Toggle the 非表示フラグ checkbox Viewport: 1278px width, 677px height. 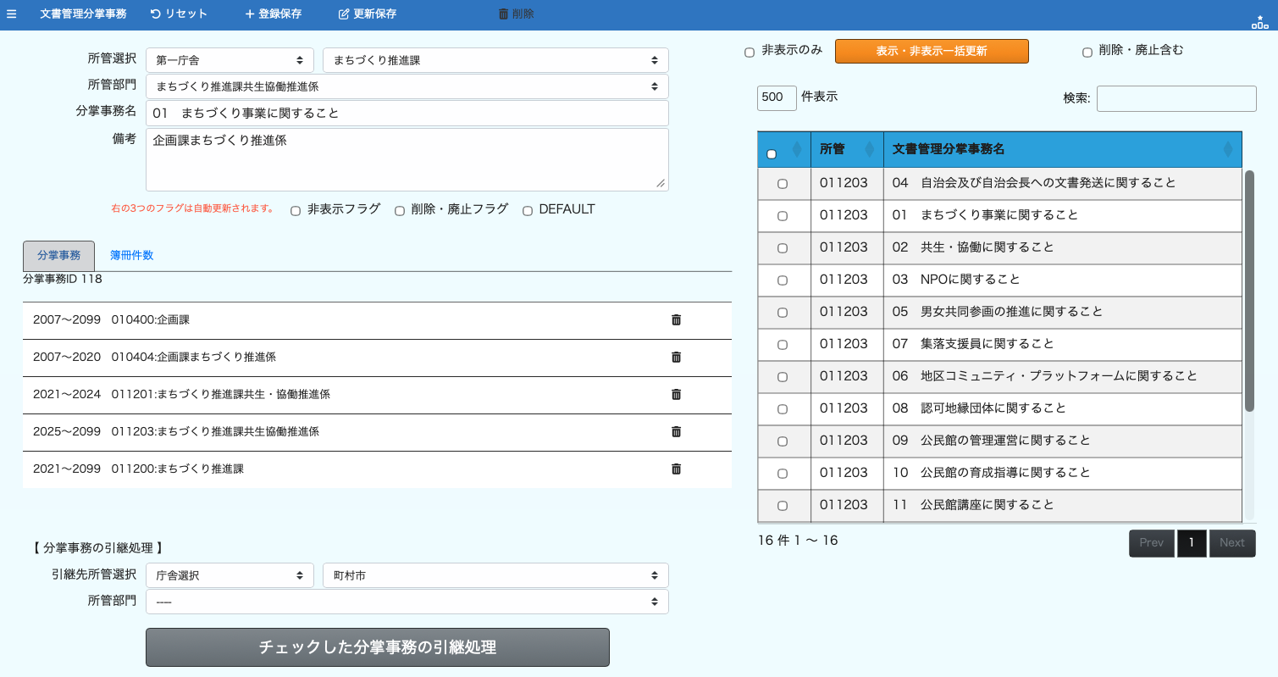(x=296, y=211)
